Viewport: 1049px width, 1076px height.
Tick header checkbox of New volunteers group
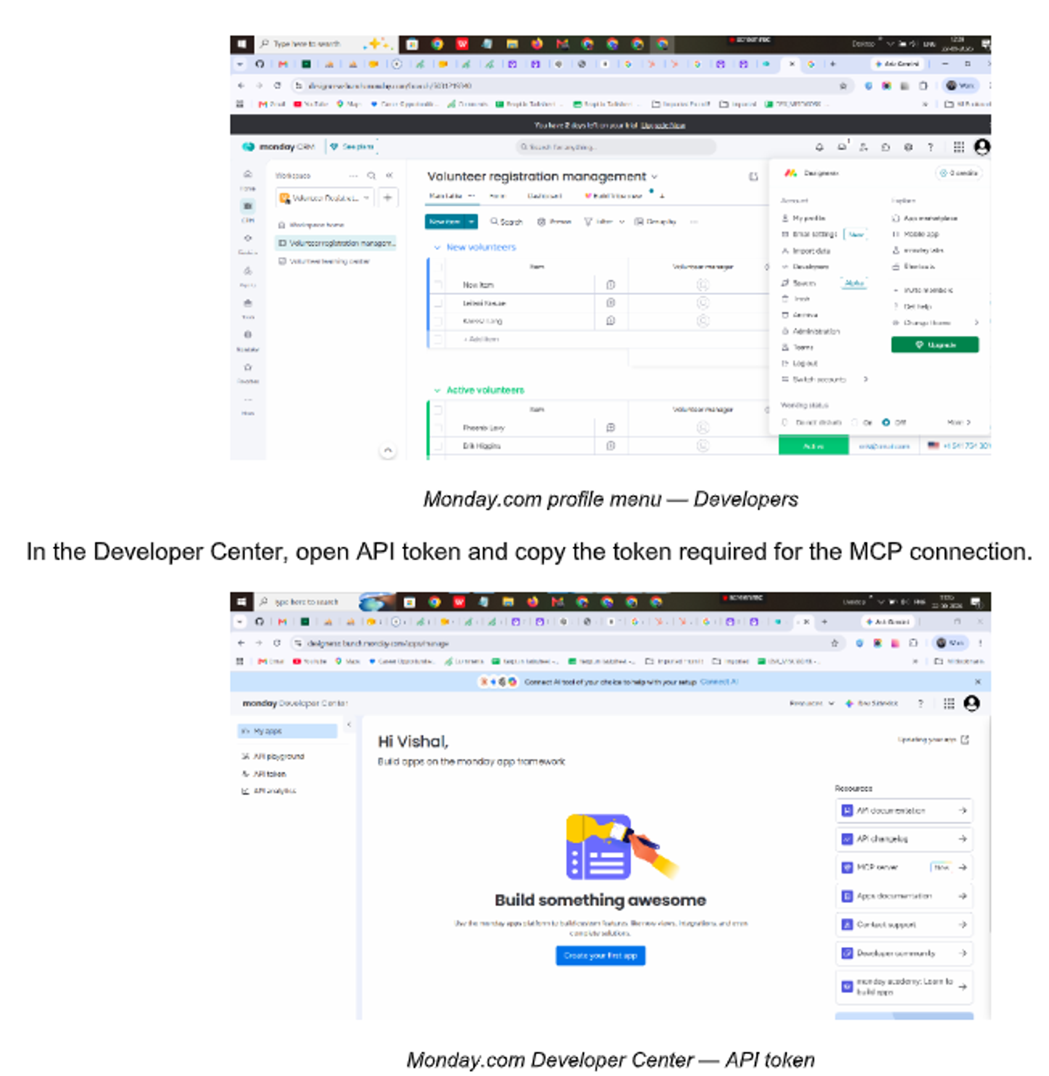click(438, 267)
